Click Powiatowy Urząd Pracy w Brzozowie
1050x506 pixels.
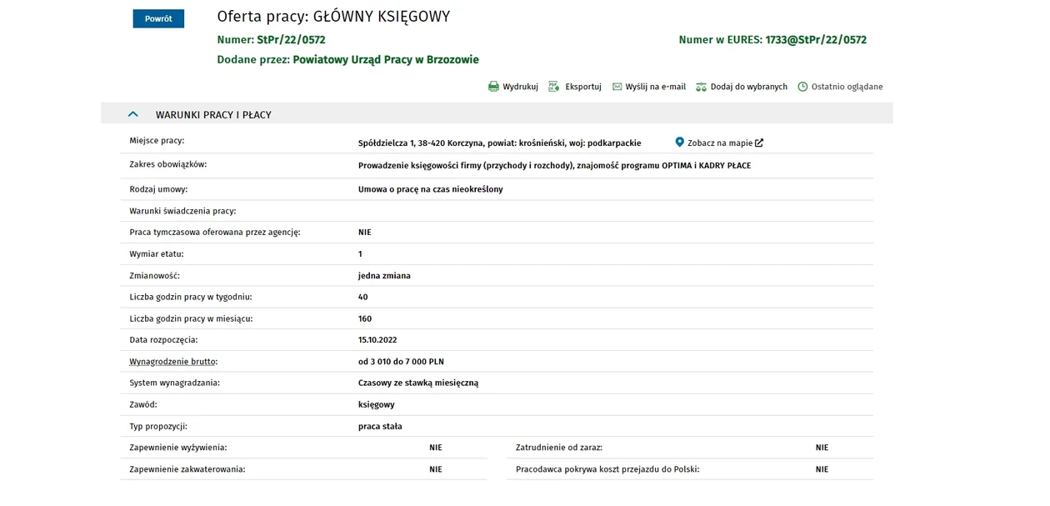click(x=386, y=60)
